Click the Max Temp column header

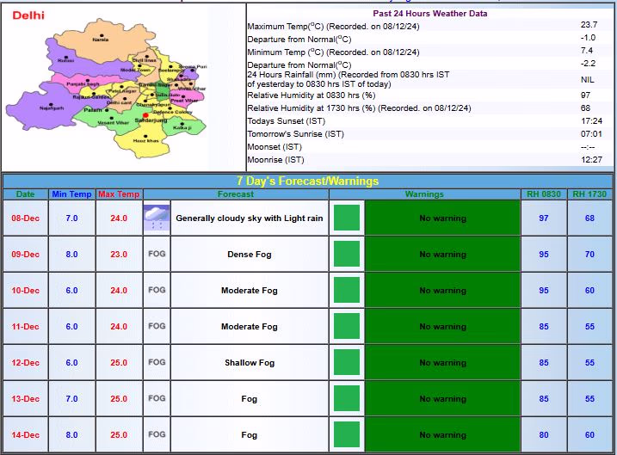click(x=118, y=194)
